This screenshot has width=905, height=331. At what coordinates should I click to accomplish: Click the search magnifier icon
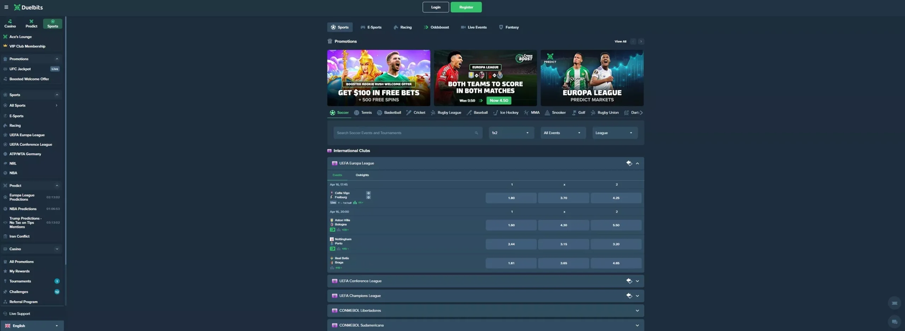(x=476, y=133)
